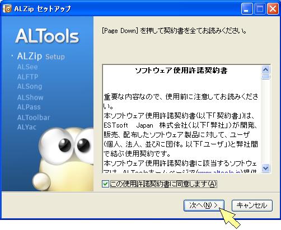Toggle the license agreement consent checkbox
Screen dimensions: 281x230
click(x=105, y=184)
